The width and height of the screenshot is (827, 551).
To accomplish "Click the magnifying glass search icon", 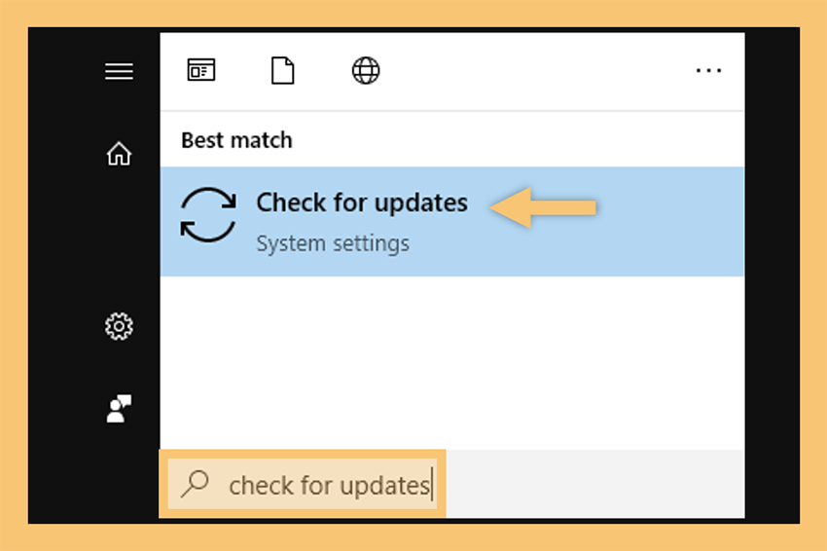I will 195,484.
